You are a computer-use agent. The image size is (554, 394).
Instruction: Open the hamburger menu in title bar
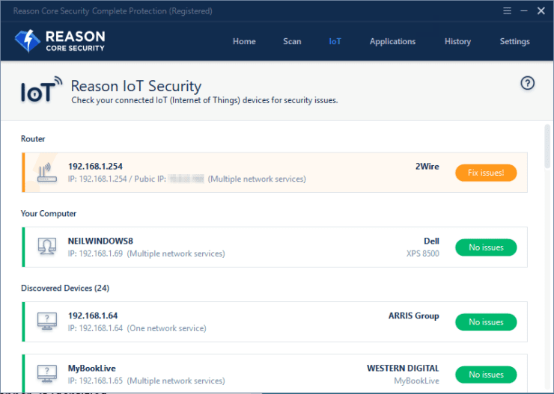click(x=507, y=11)
